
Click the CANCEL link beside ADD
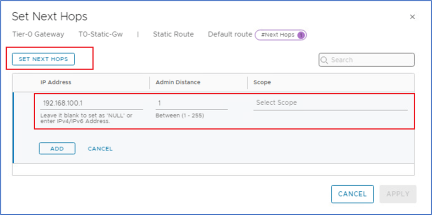pos(100,149)
